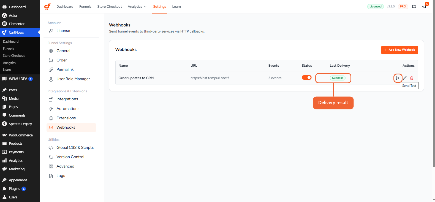
Task: Select Webhooks in the settings sidebar
Action: [71, 128]
